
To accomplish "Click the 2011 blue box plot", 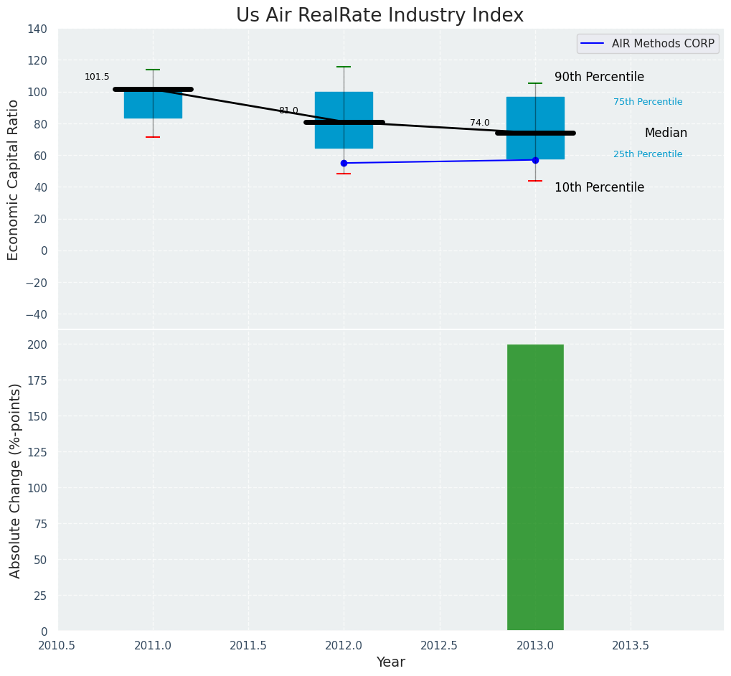I will 153,104.
